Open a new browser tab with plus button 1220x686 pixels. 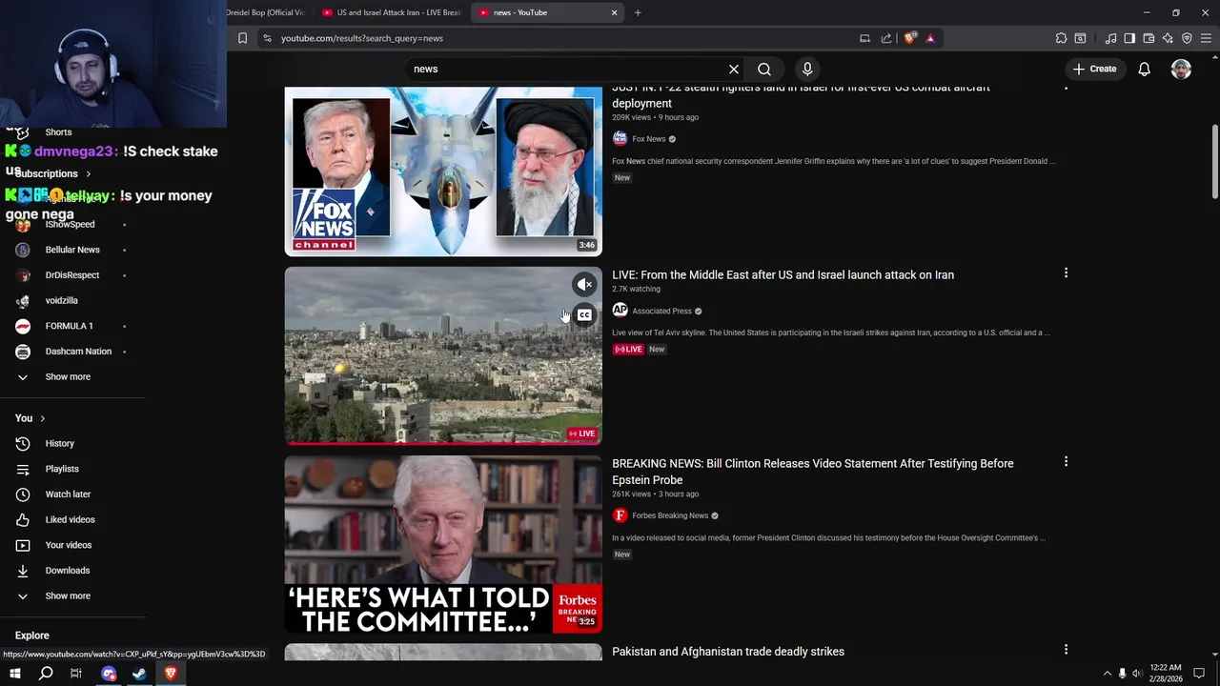(x=638, y=12)
